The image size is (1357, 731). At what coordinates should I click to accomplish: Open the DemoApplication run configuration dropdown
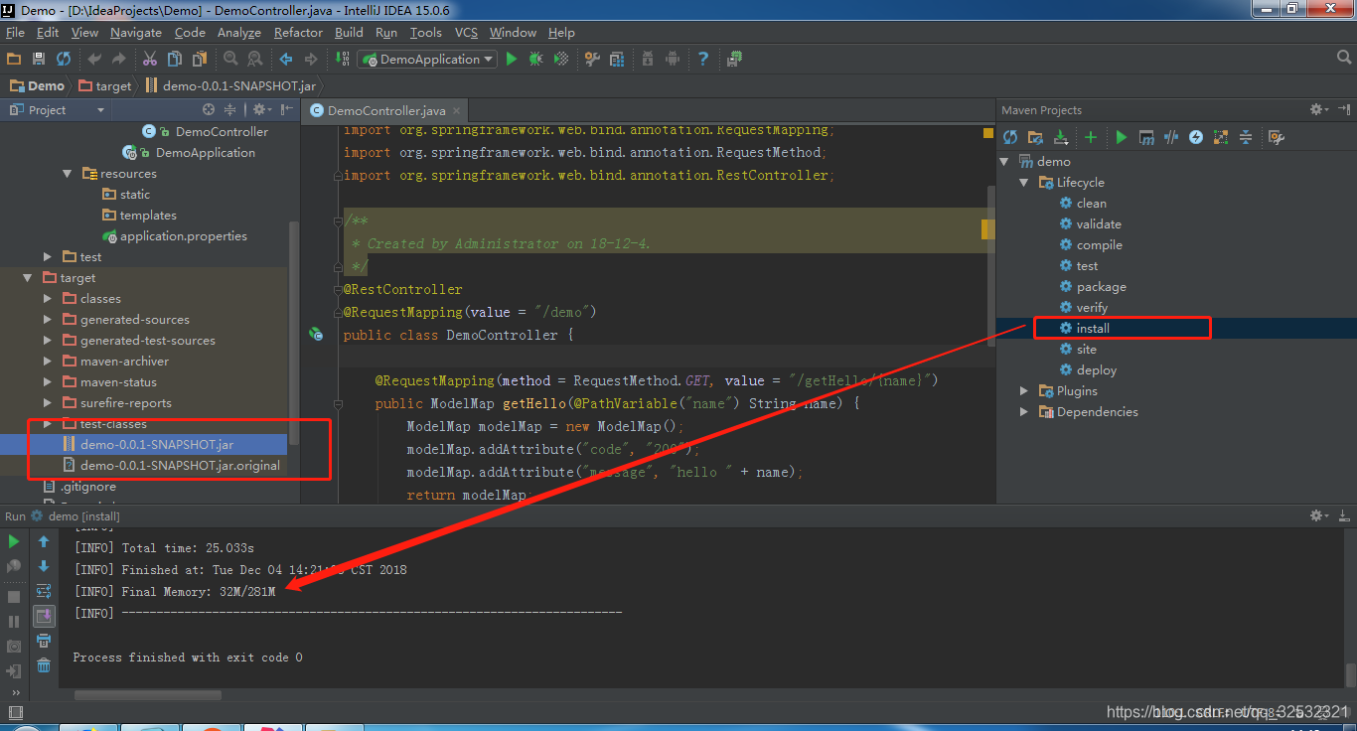pyautogui.click(x=426, y=60)
